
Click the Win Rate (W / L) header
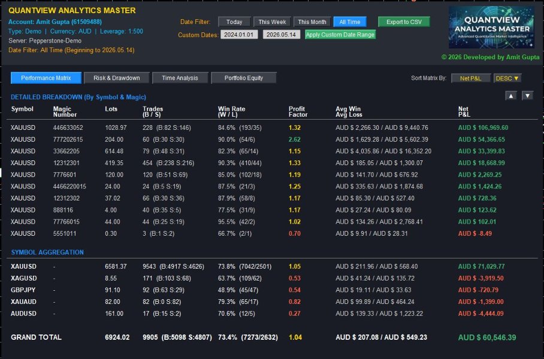(231, 111)
